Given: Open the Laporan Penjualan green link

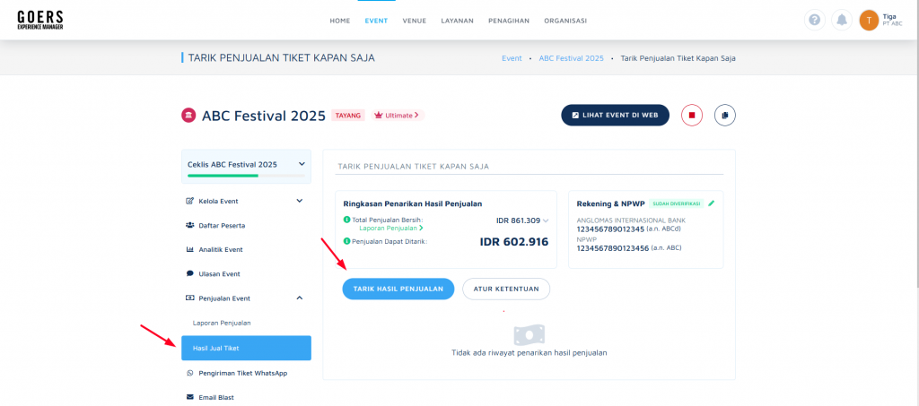Looking at the screenshot, I should point(388,229).
